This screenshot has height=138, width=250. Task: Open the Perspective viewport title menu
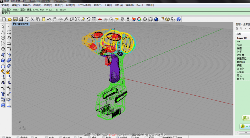pyautogui.click(x=21, y=24)
